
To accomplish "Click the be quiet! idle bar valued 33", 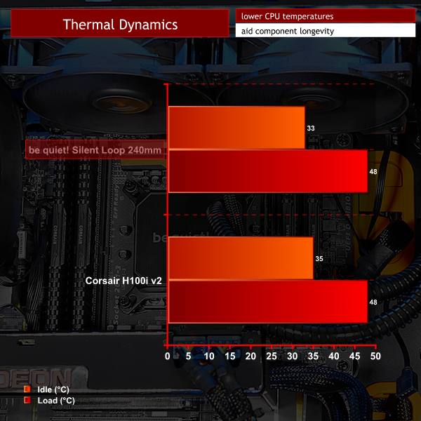I will tap(237, 128).
